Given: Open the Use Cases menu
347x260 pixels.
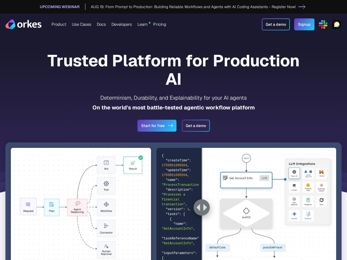Looking at the screenshot, I should (82, 24).
